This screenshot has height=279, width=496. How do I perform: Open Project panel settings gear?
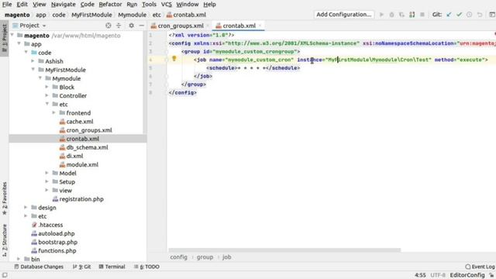131,26
